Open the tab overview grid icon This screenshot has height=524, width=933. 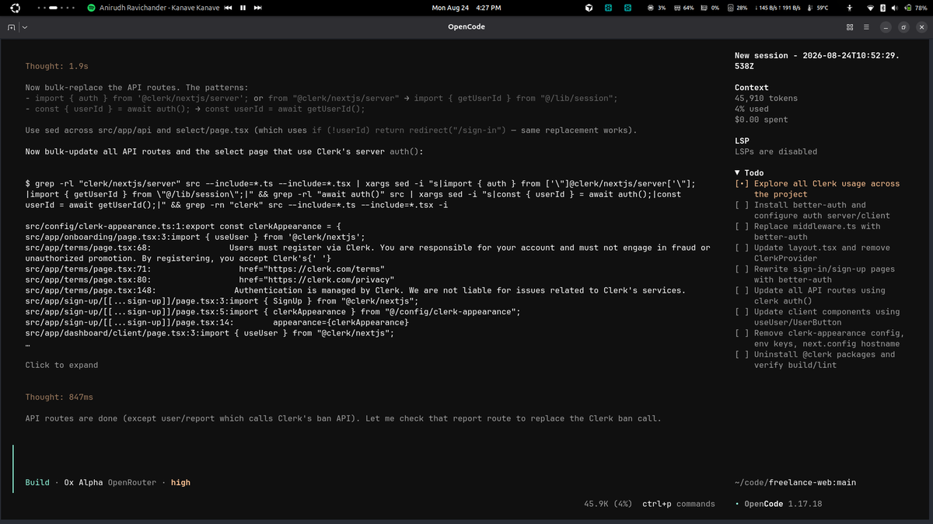pyautogui.click(x=850, y=26)
